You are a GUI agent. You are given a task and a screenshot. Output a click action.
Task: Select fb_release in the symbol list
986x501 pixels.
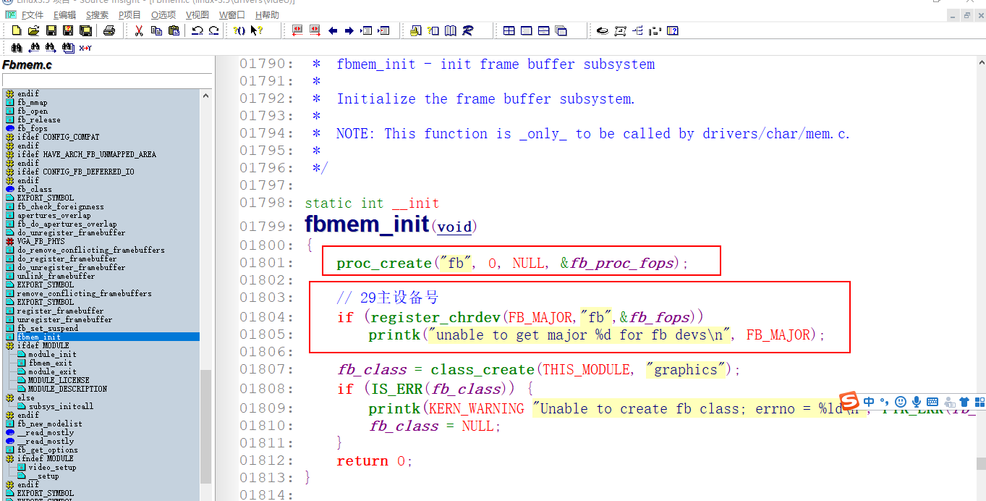pos(38,119)
